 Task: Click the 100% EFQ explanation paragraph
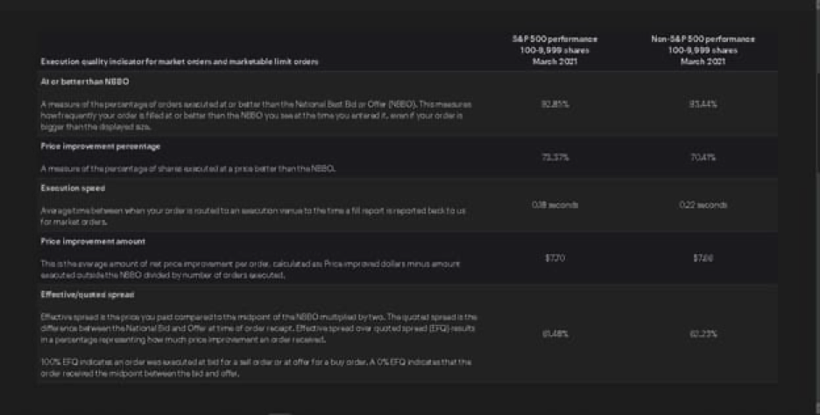click(x=256, y=368)
